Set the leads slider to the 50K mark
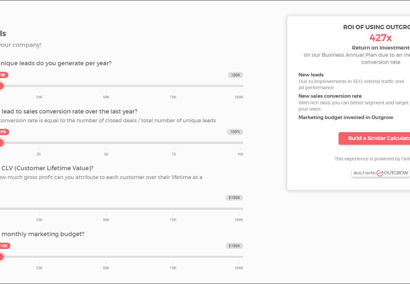Viewport: 410px width, 284px height. click(x=106, y=86)
